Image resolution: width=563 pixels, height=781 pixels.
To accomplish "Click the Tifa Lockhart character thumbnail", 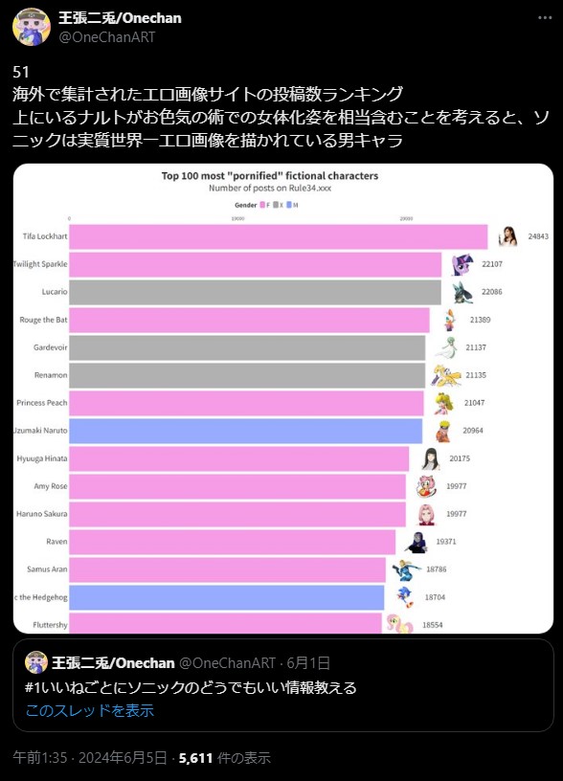I will [x=507, y=236].
